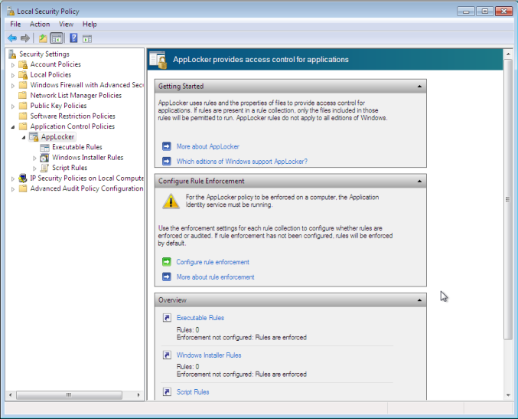Viewport: 518px width, 419px height.
Task: Collapse the Overview section
Action: tap(419, 300)
